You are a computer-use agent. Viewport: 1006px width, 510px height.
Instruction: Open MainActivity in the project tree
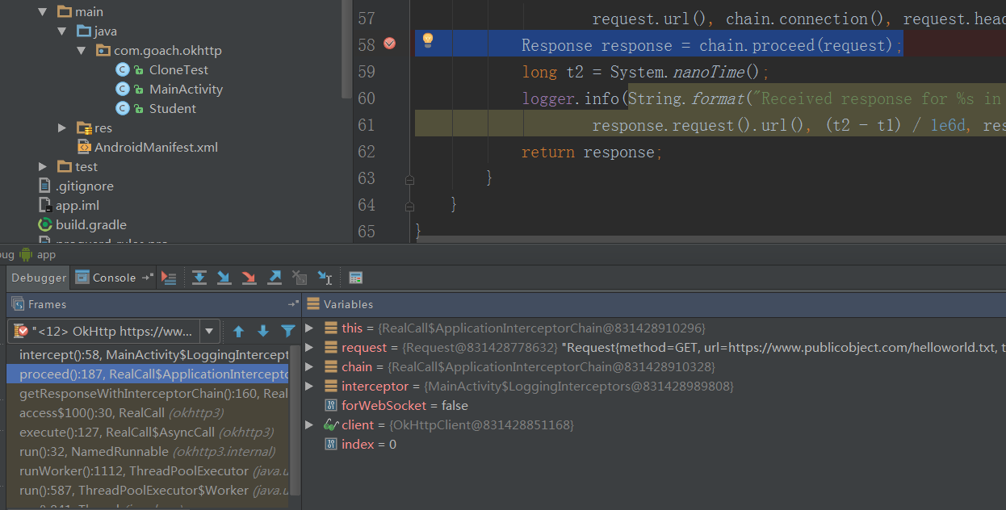click(186, 90)
